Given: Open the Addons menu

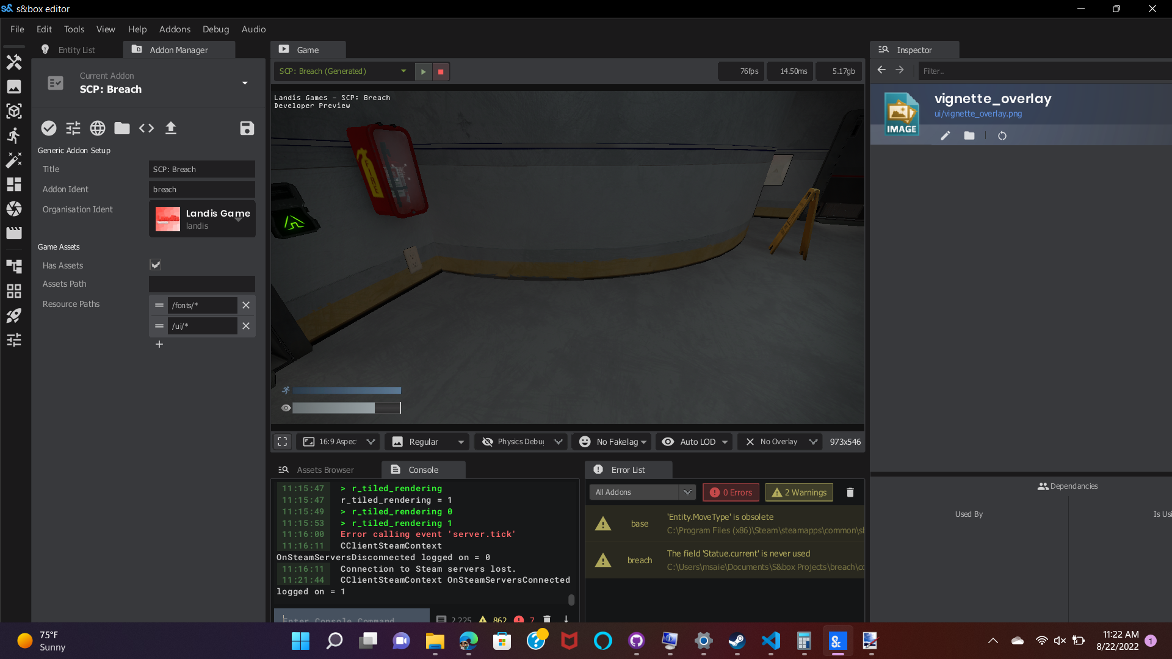Looking at the screenshot, I should 175,29.
